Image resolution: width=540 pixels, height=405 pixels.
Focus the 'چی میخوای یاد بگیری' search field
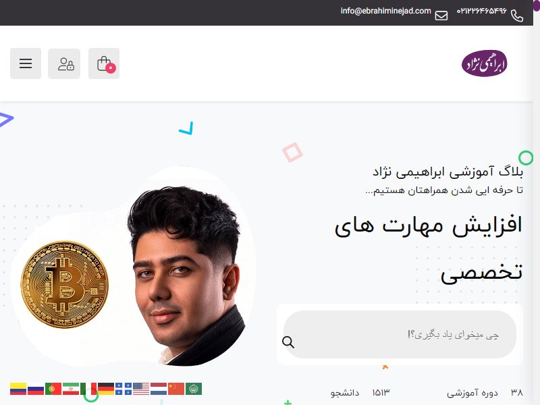400,334
